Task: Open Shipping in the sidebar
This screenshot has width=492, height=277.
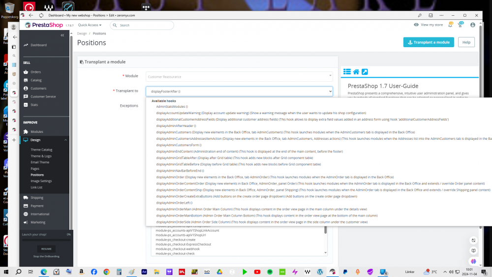Action: coord(37,197)
